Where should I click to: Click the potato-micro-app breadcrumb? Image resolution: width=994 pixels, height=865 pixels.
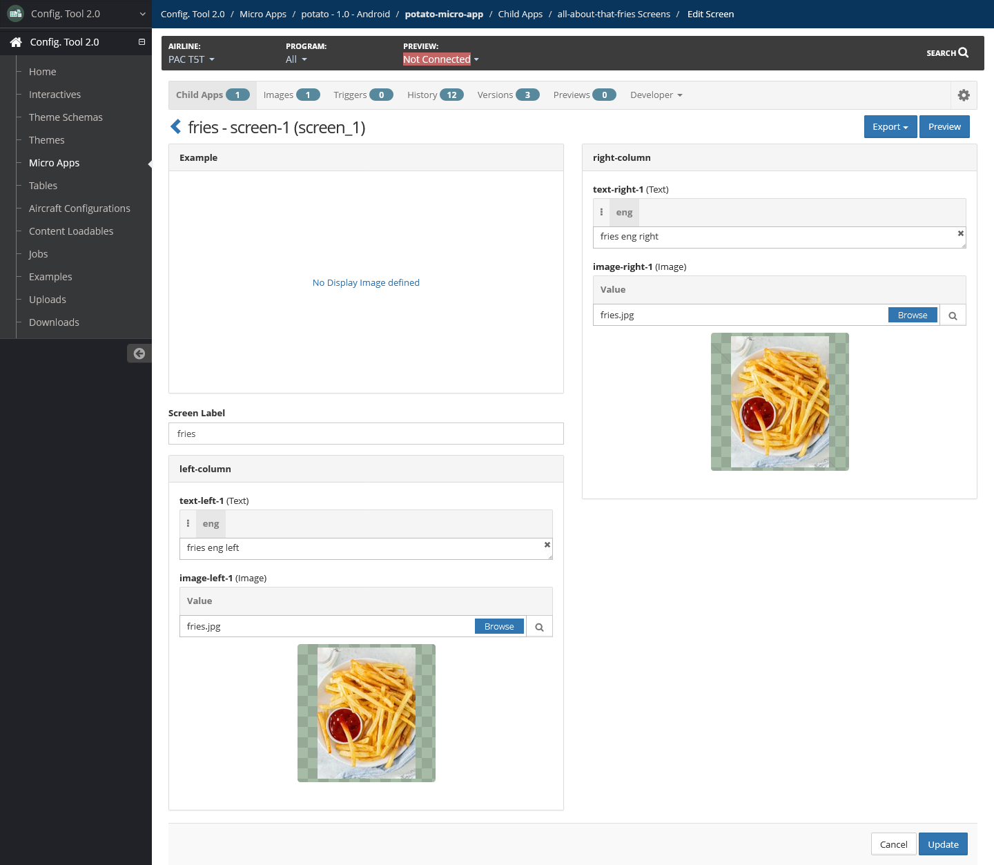pyautogui.click(x=444, y=14)
